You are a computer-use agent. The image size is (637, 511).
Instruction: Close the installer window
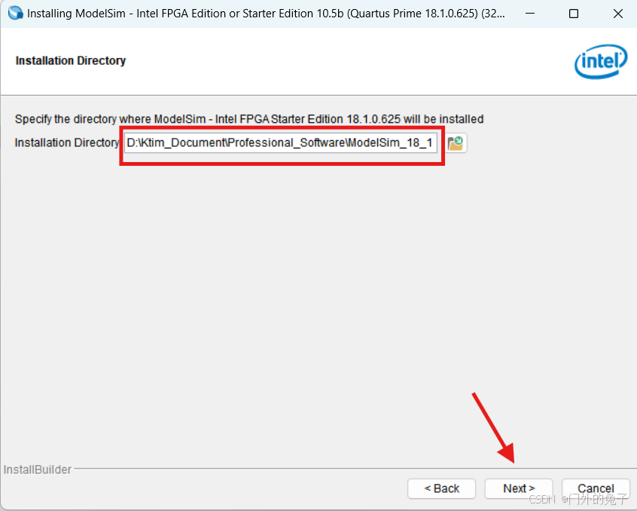coord(618,14)
